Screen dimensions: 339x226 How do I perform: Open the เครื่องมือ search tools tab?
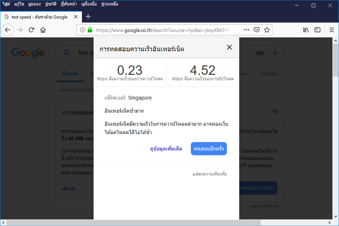pyautogui.click(x=269, y=74)
